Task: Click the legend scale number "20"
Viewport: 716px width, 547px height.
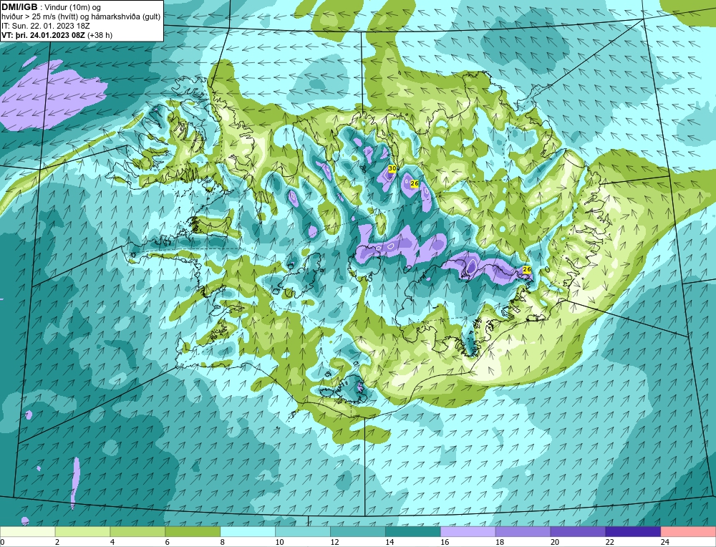Action: click(555, 542)
